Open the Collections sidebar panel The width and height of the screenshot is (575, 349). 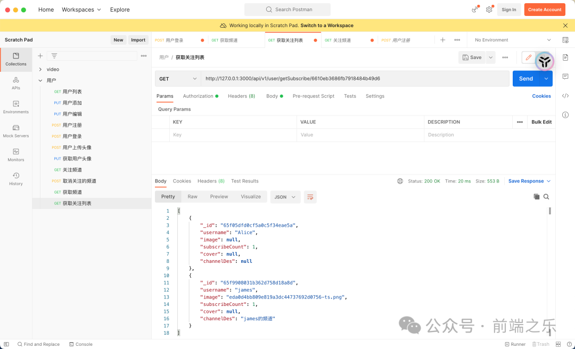point(16,60)
